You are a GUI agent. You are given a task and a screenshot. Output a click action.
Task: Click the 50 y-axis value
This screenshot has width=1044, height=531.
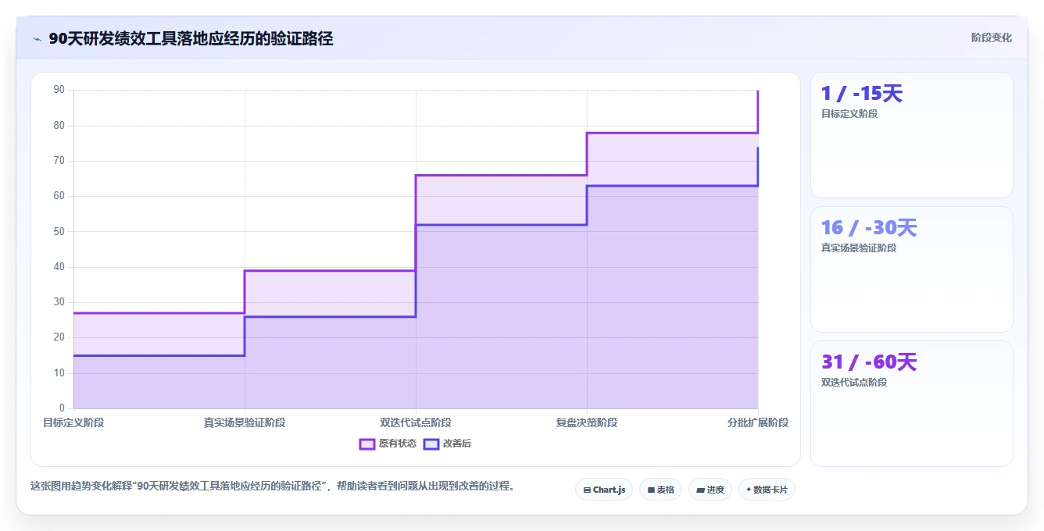click(x=59, y=231)
